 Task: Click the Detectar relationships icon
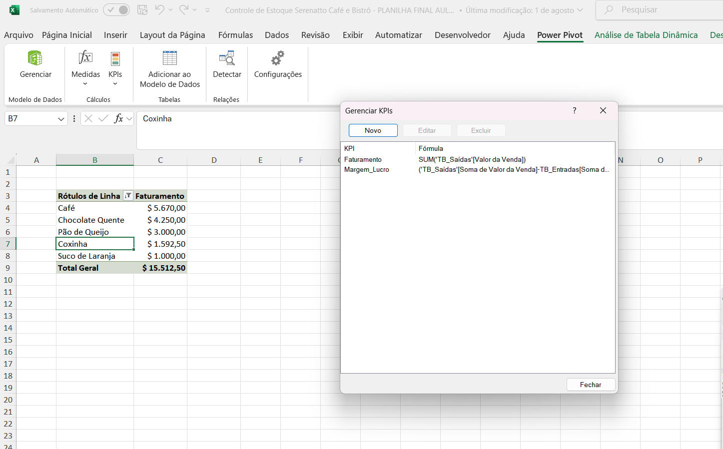click(x=227, y=65)
